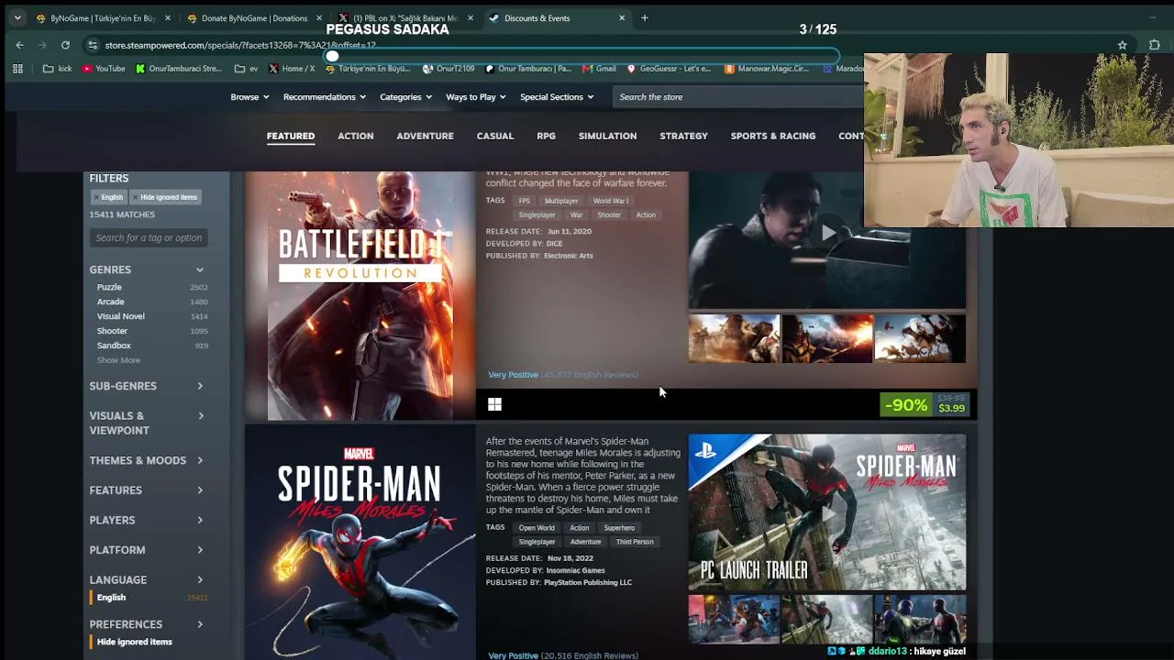Open the Onur12109 bookmark
Image resolution: width=1174 pixels, height=660 pixels.
click(449, 69)
